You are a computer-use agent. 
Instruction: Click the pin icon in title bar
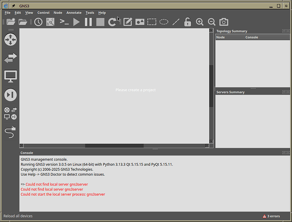(13, 6)
